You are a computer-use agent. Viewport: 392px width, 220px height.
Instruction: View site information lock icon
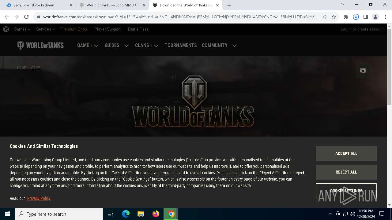pyautogui.click(x=39, y=17)
